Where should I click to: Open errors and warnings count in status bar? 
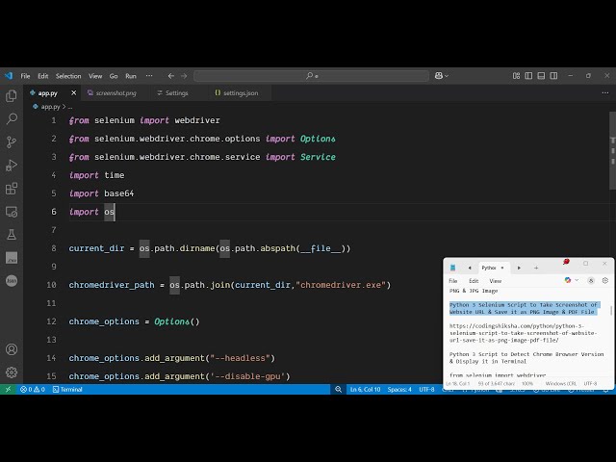(x=33, y=389)
